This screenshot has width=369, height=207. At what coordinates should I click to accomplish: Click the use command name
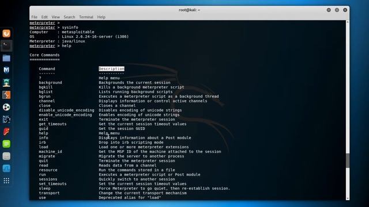click(x=42, y=198)
